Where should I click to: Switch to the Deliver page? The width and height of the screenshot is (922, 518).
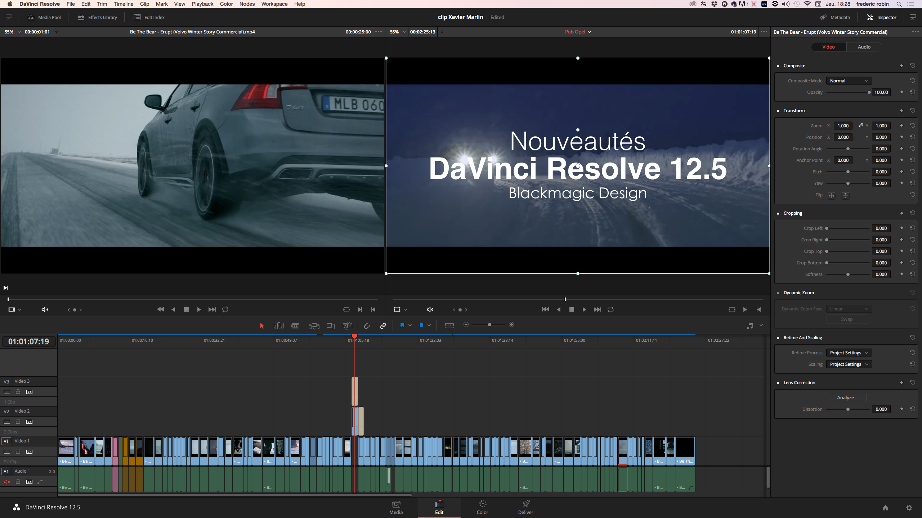pos(525,507)
